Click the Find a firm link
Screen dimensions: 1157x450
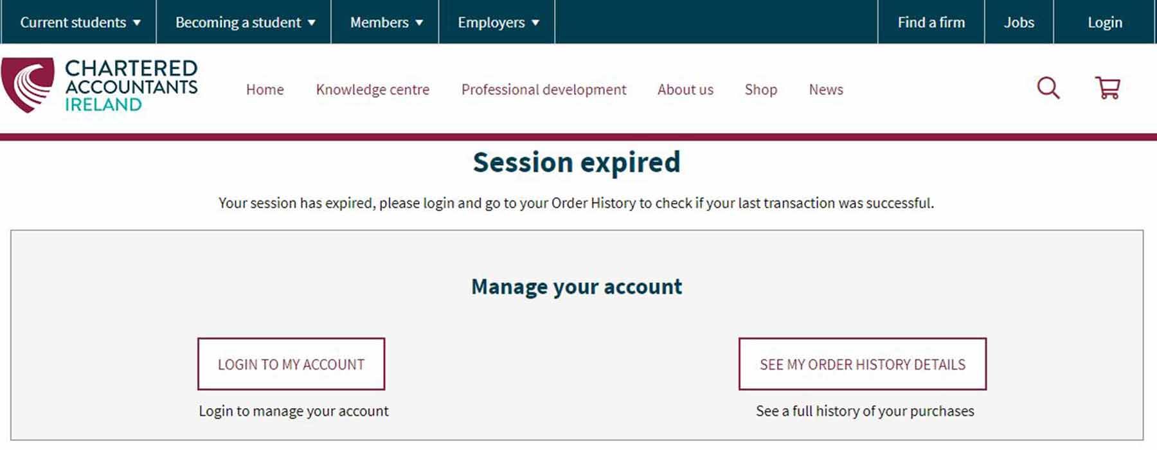click(x=931, y=22)
